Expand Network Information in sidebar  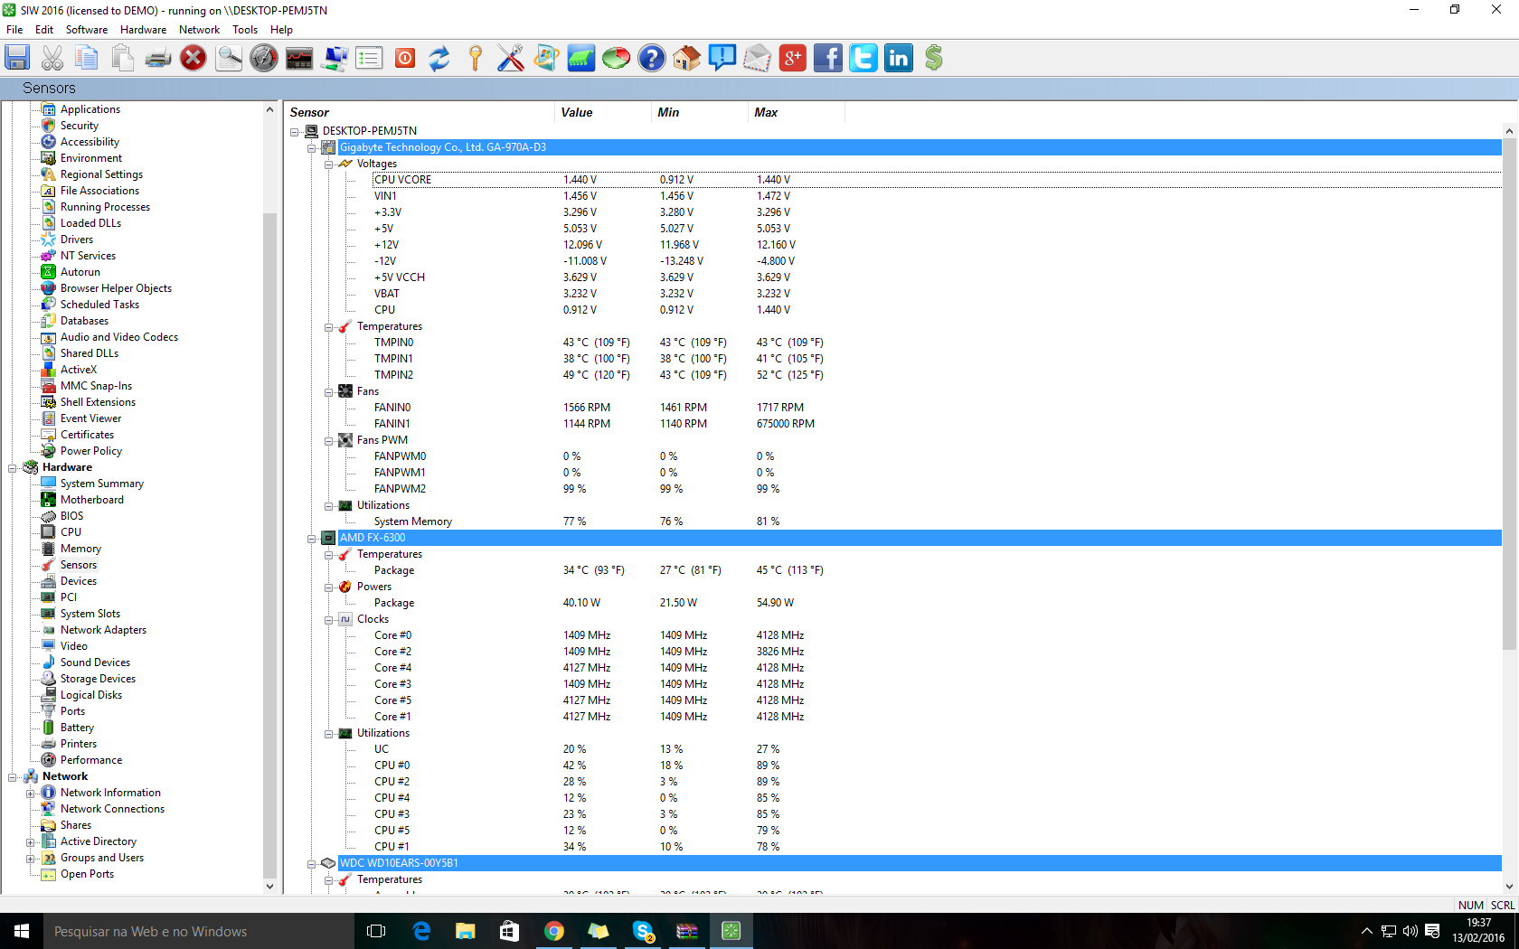30,794
